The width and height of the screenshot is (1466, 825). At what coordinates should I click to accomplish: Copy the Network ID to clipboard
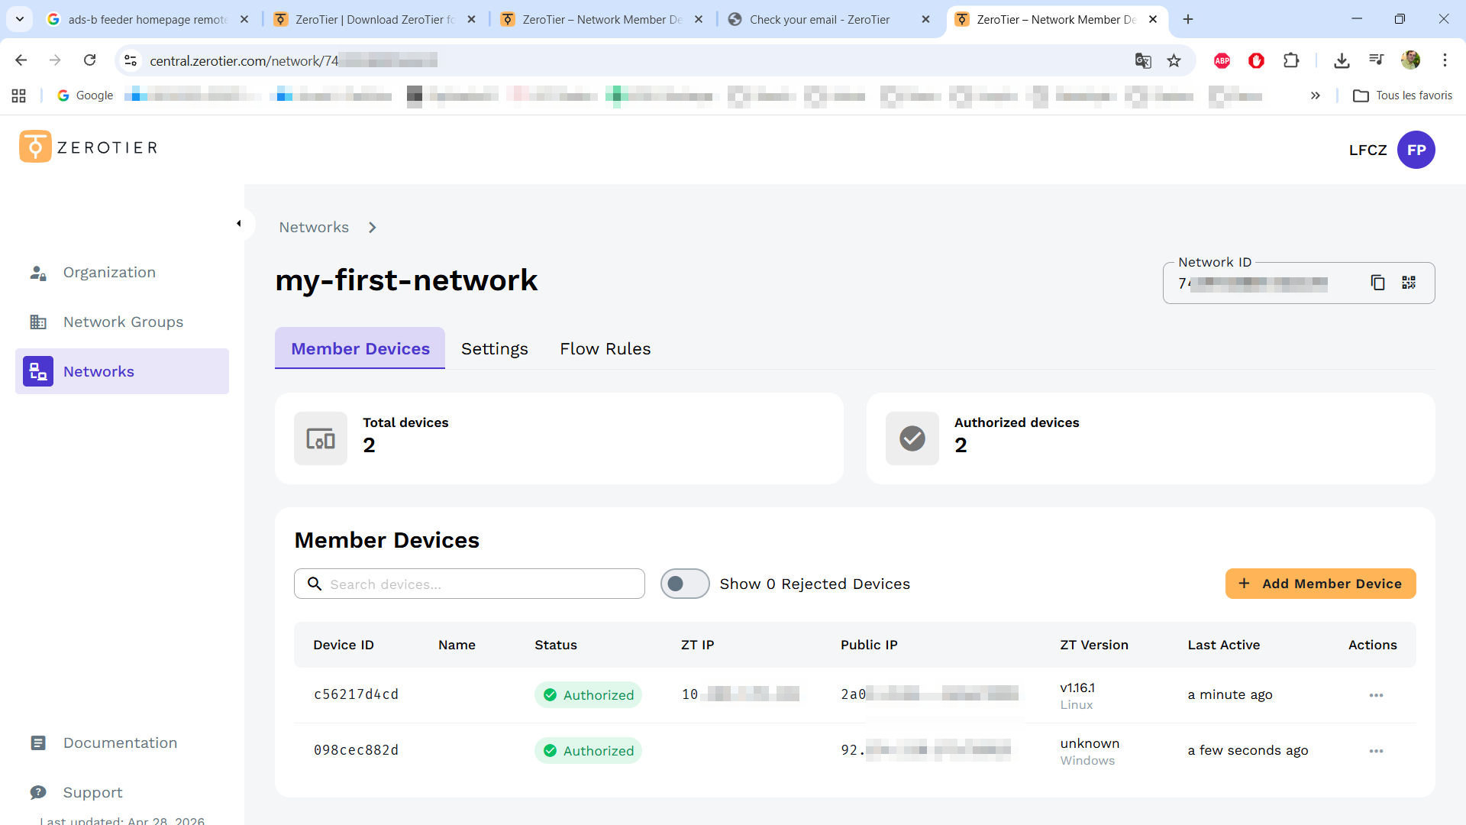(x=1377, y=283)
